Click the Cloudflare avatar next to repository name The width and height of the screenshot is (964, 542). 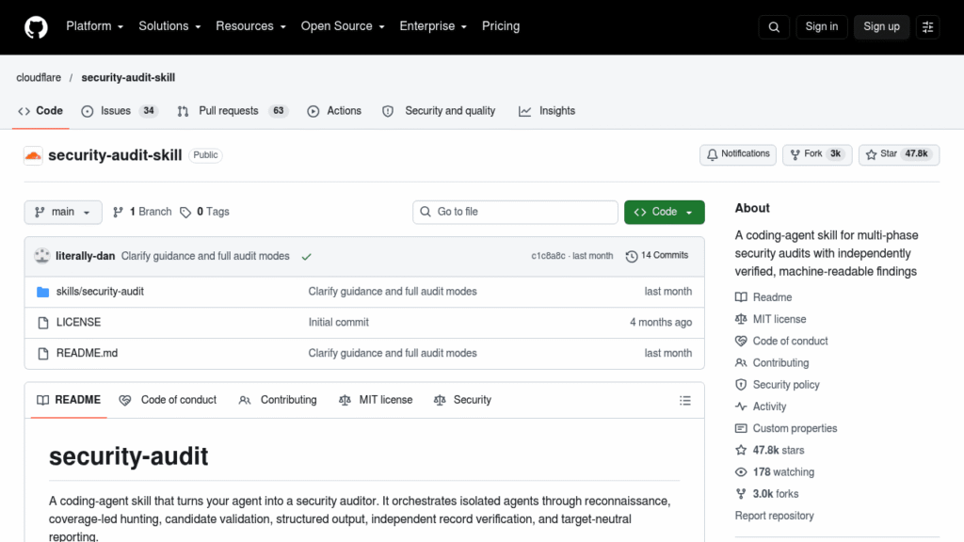point(33,155)
